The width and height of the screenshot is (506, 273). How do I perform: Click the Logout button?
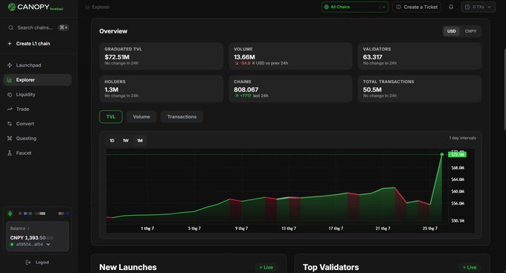pos(37,263)
